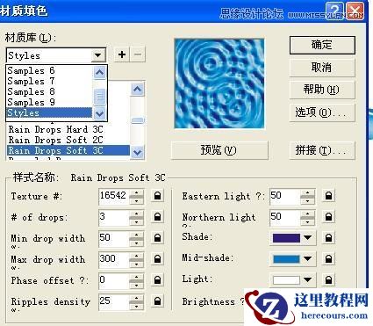This screenshot has width=373, height=326.
Task: Click texture list scroll-up arrow
Action: (138, 89)
